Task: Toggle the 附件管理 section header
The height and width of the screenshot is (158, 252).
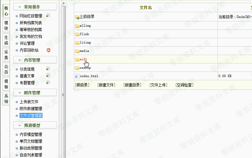Action: [35, 93]
